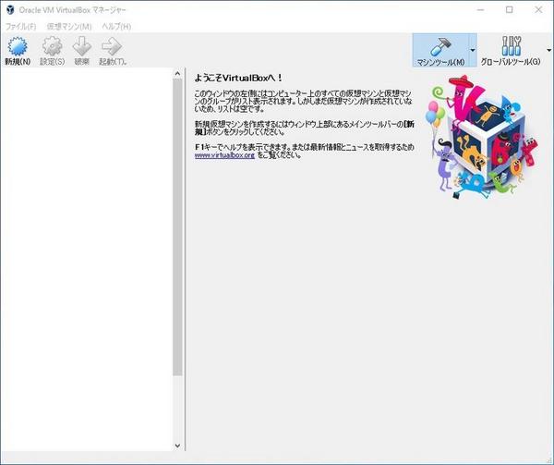Click the Start (起動) arrow icon
554x465 pixels.
[x=112, y=46]
